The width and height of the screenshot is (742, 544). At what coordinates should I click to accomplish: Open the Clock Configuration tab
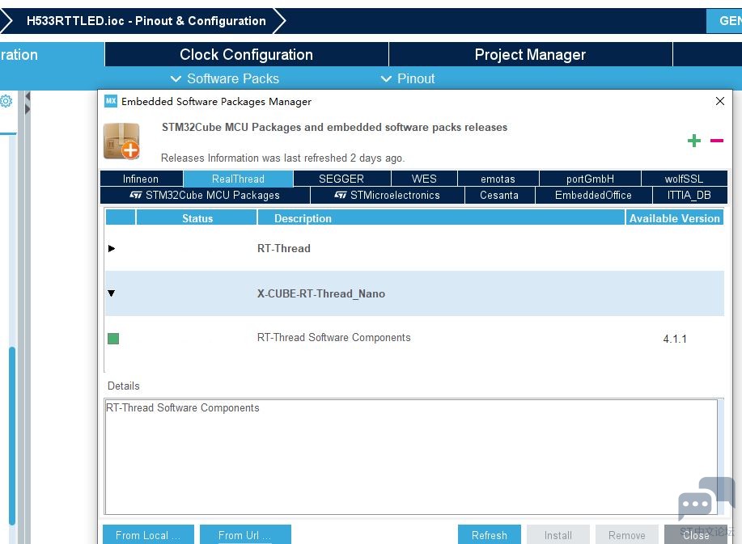(247, 54)
